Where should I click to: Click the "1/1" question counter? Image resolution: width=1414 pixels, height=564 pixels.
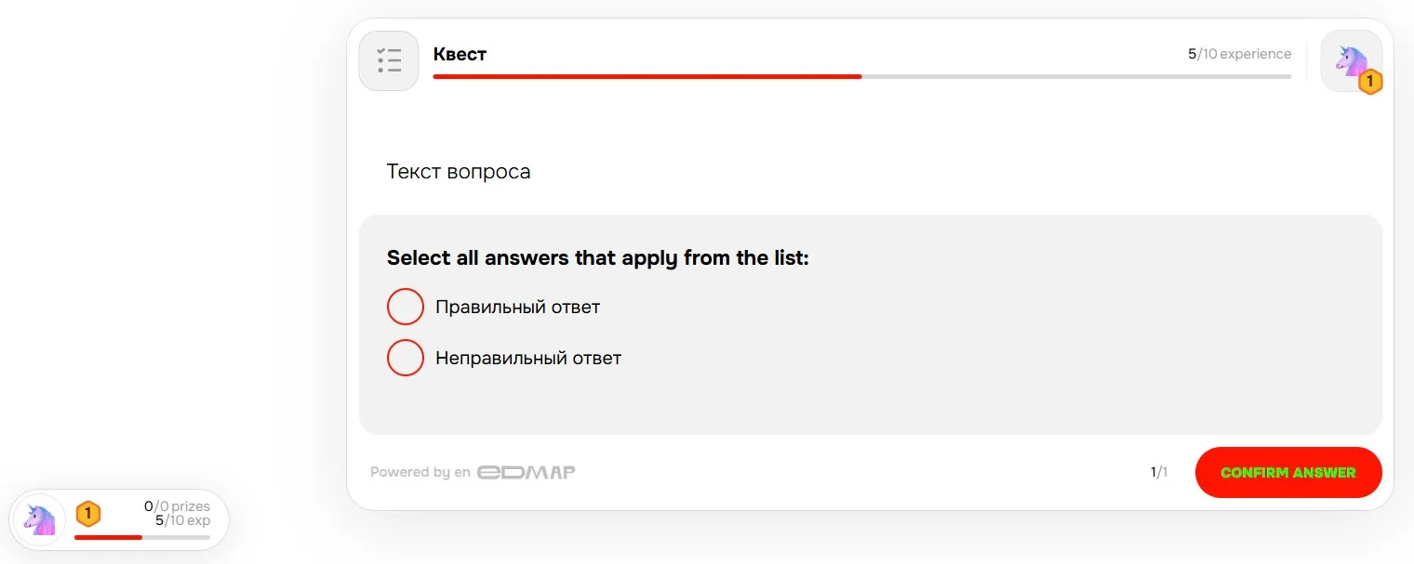coord(1159,472)
